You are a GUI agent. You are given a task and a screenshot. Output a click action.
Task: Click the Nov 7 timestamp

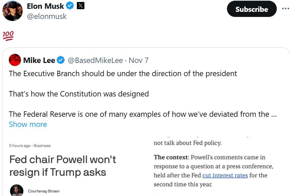click(x=139, y=60)
